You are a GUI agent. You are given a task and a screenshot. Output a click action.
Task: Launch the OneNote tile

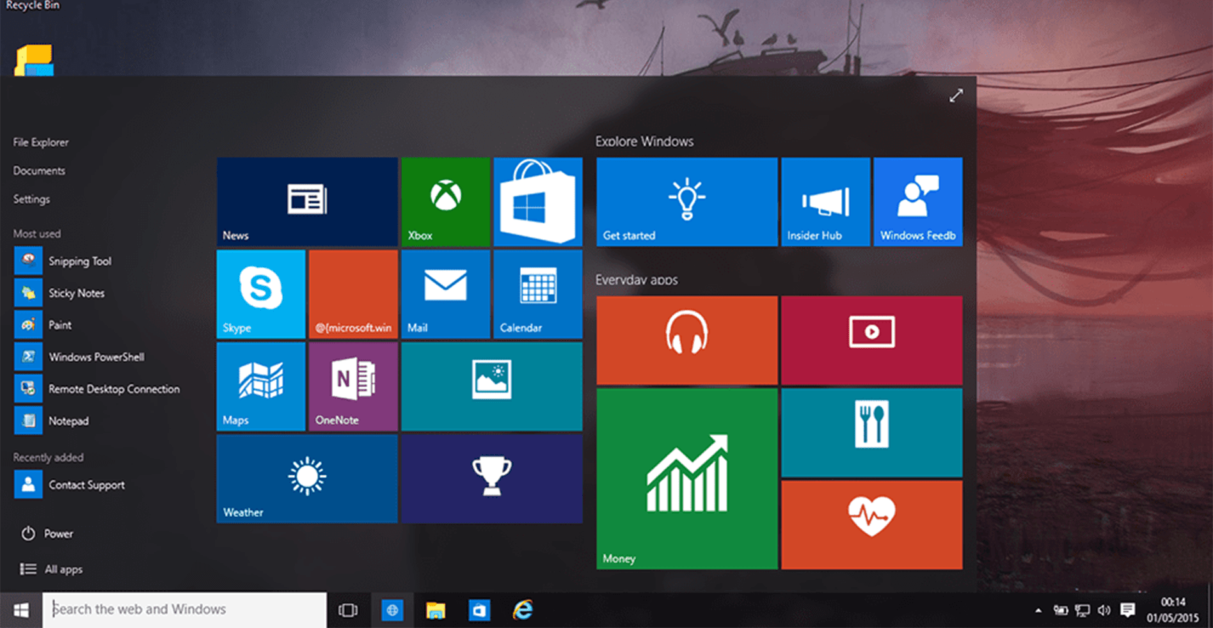tap(353, 386)
